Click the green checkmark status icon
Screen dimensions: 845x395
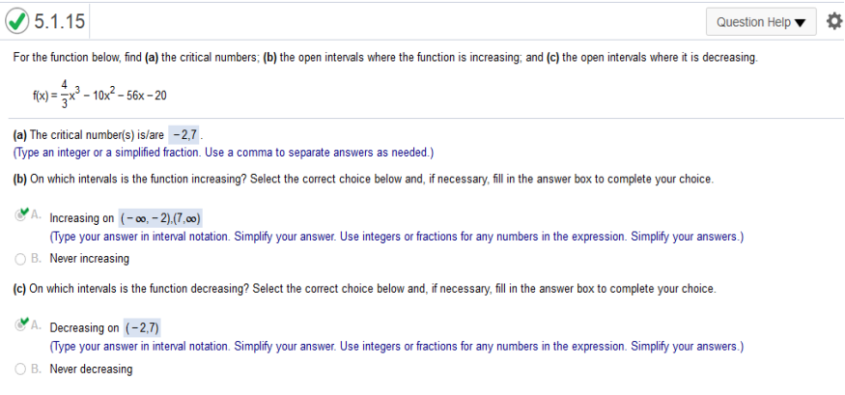(17, 21)
